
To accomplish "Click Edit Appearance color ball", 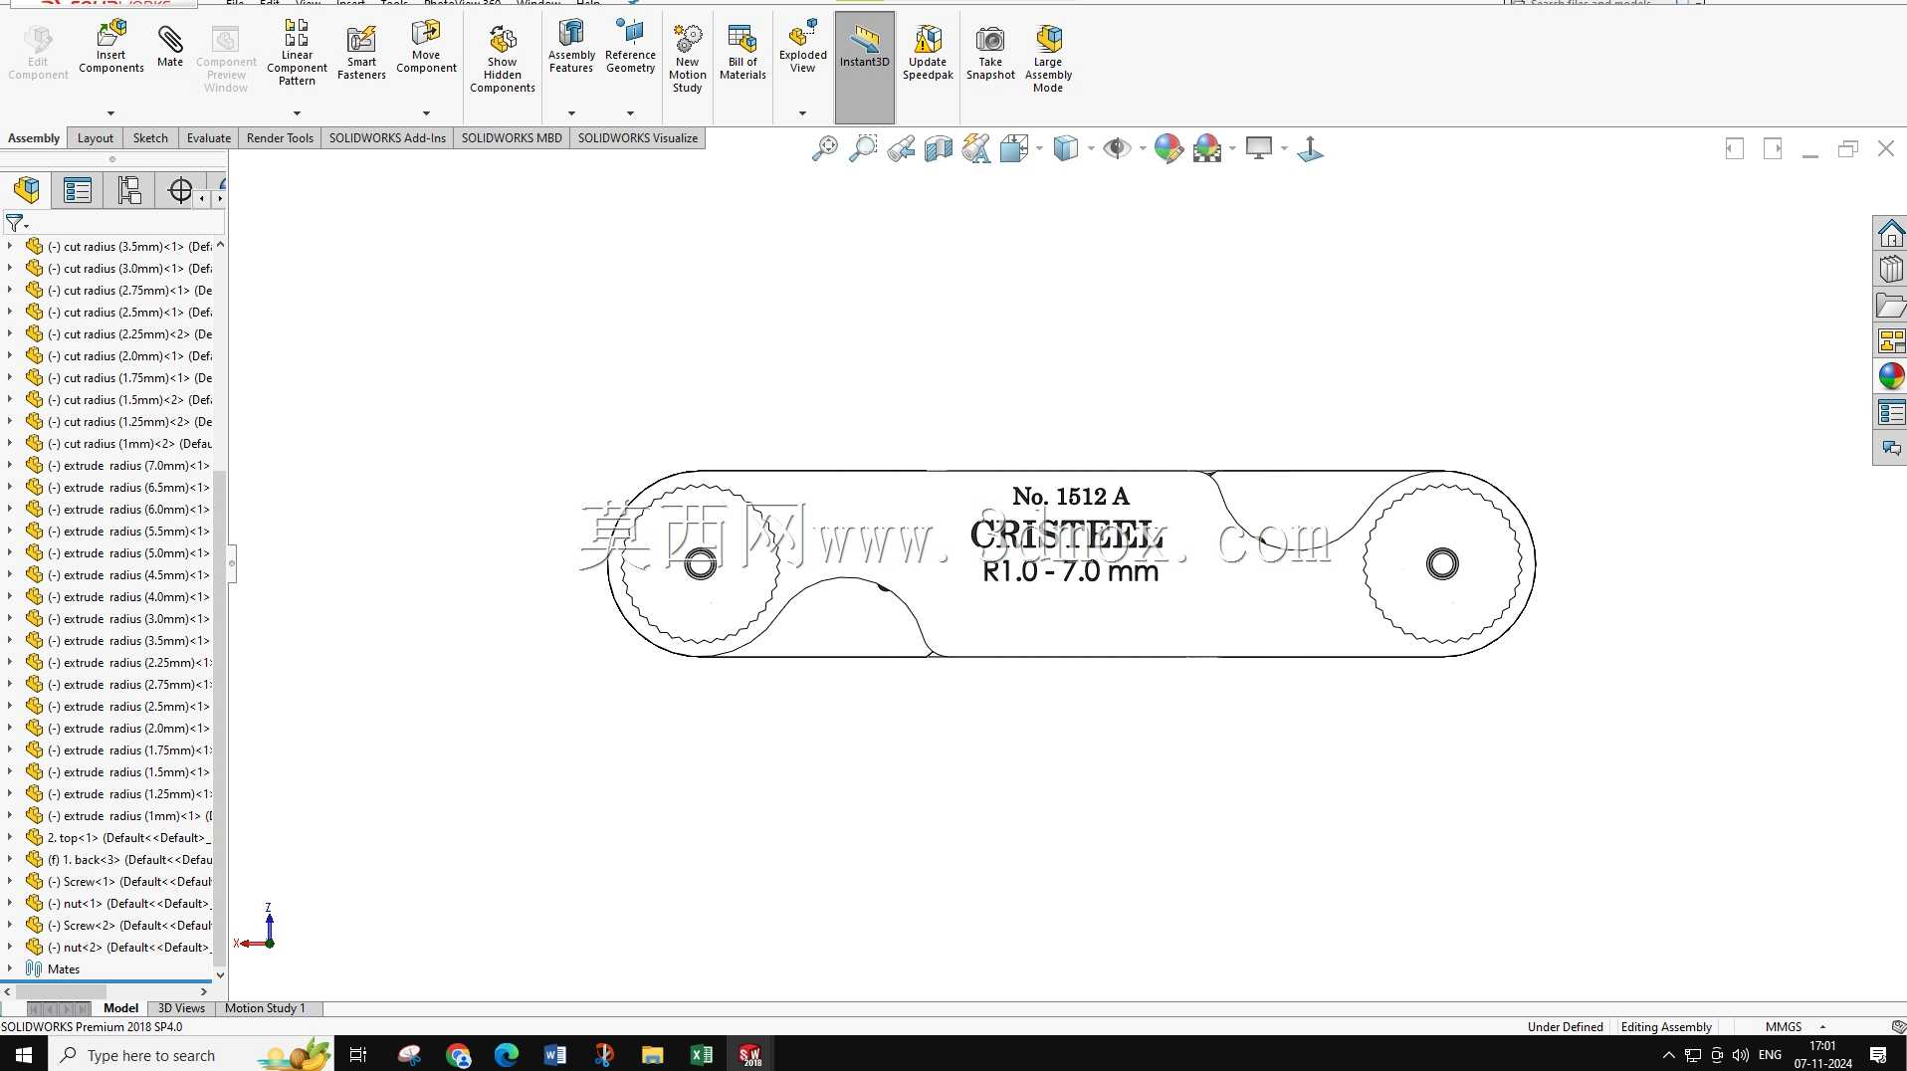I will [x=1168, y=149].
